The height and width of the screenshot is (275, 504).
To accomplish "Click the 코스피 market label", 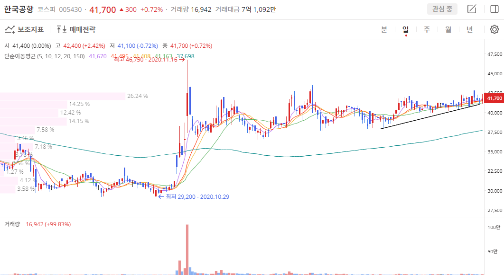I will (47, 9).
